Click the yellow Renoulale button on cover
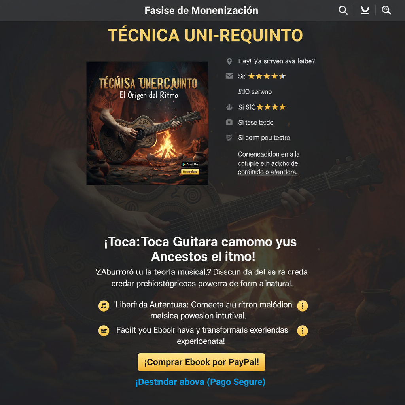The image size is (405, 405). pyautogui.click(x=190, y=172)
